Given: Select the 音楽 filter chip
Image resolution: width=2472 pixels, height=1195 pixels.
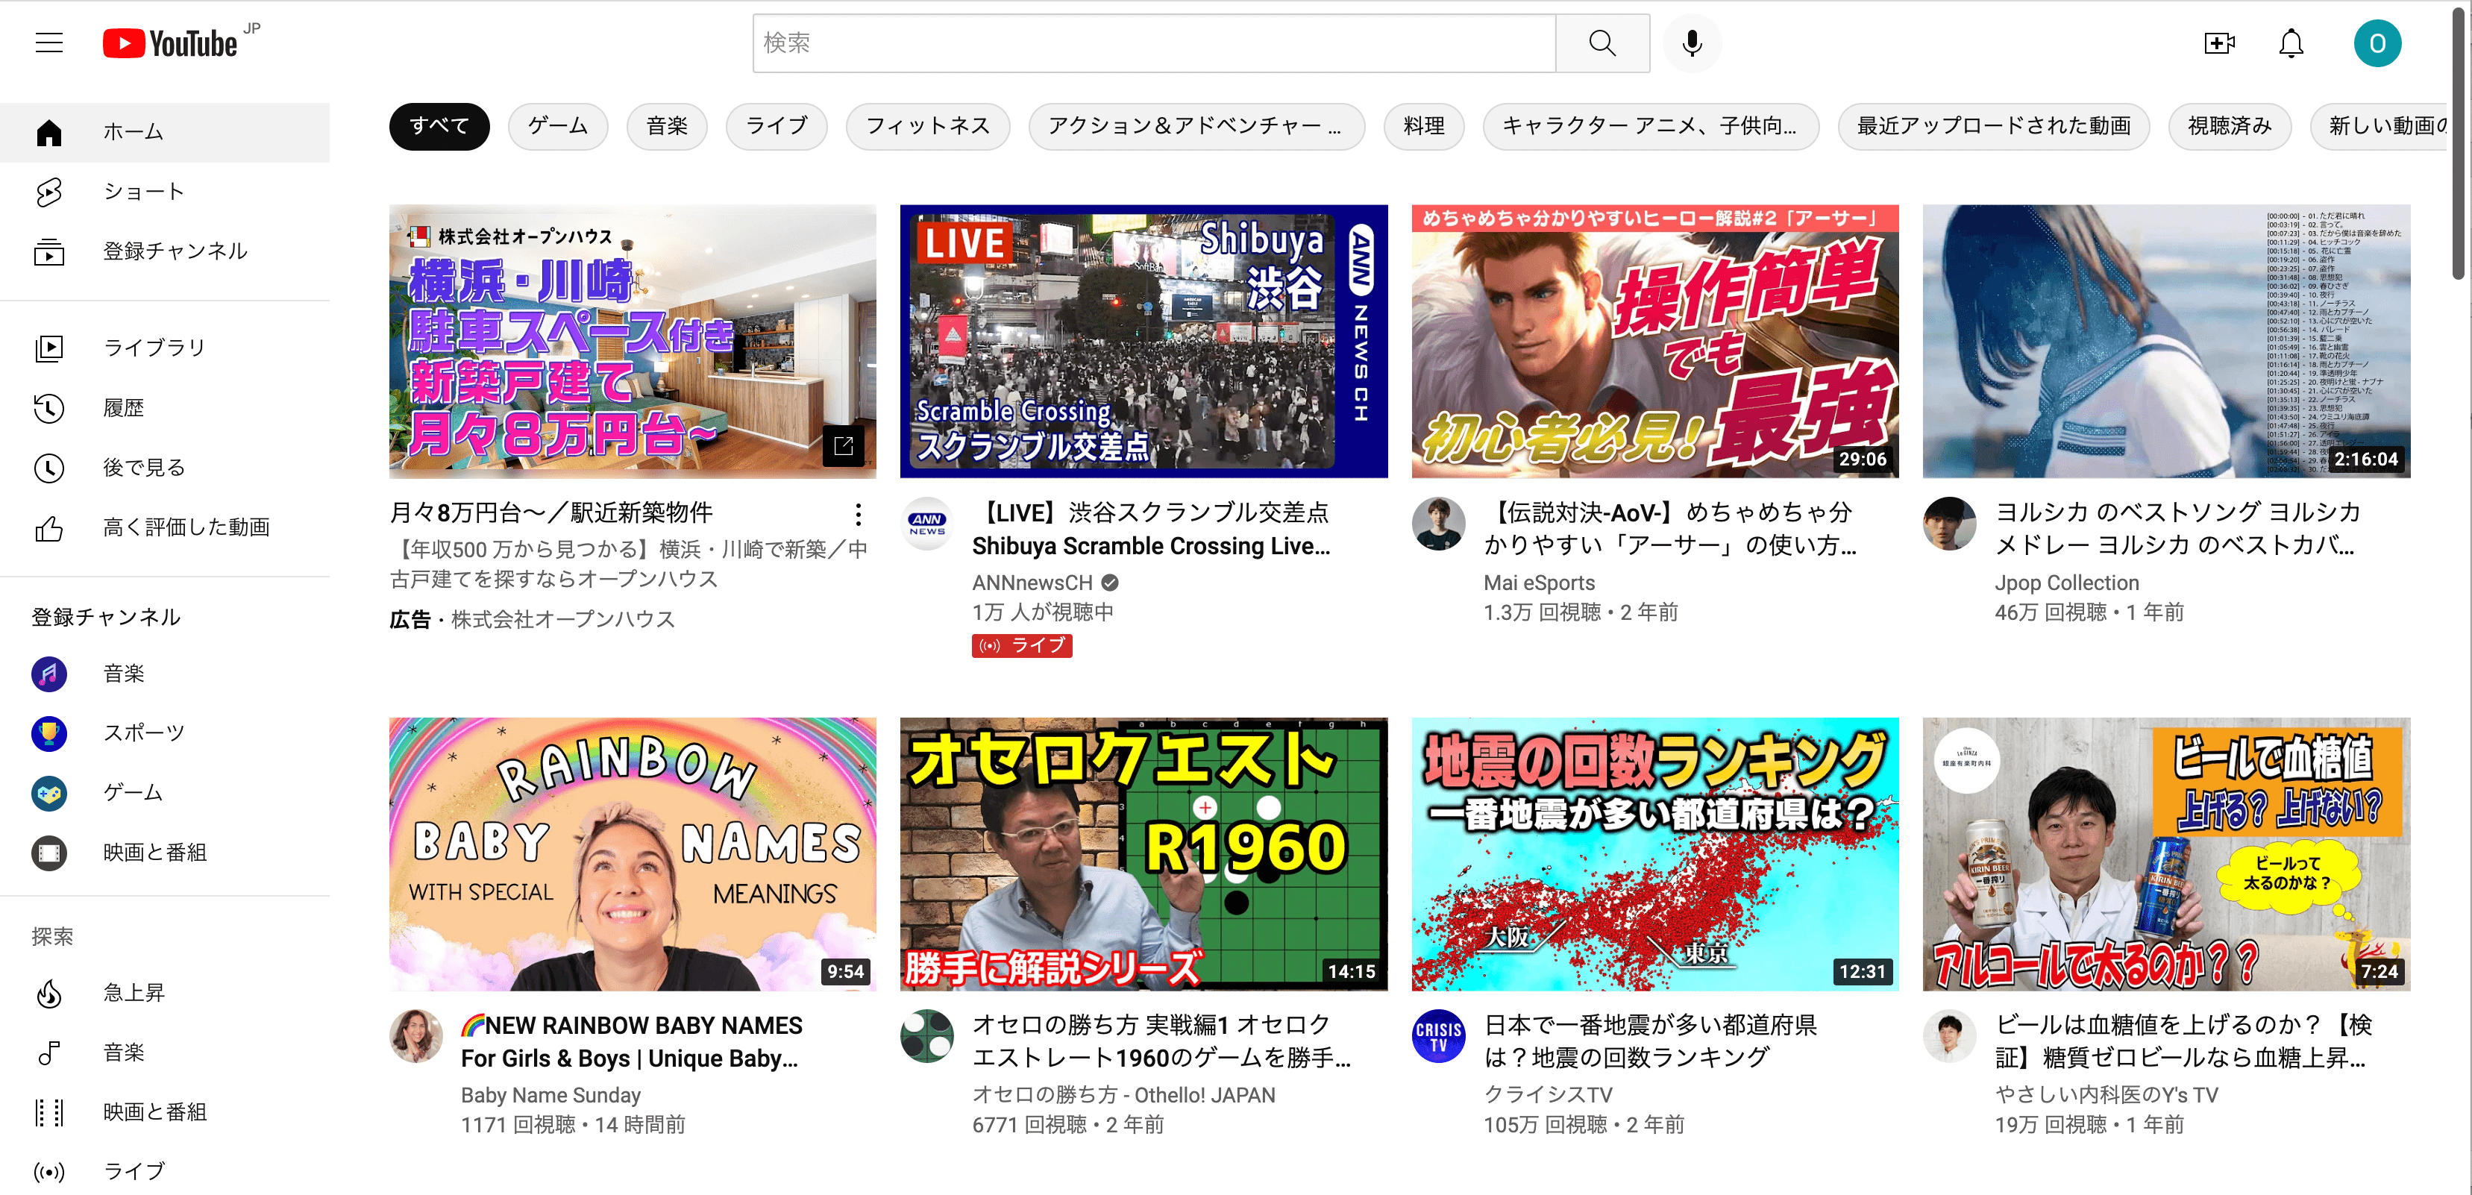Looking at the screenshot, I should 667,126.
